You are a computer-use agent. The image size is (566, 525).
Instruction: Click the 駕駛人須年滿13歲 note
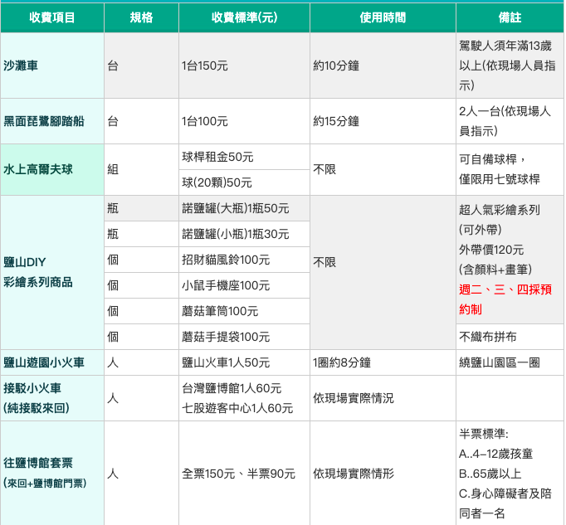pos(510,66)
